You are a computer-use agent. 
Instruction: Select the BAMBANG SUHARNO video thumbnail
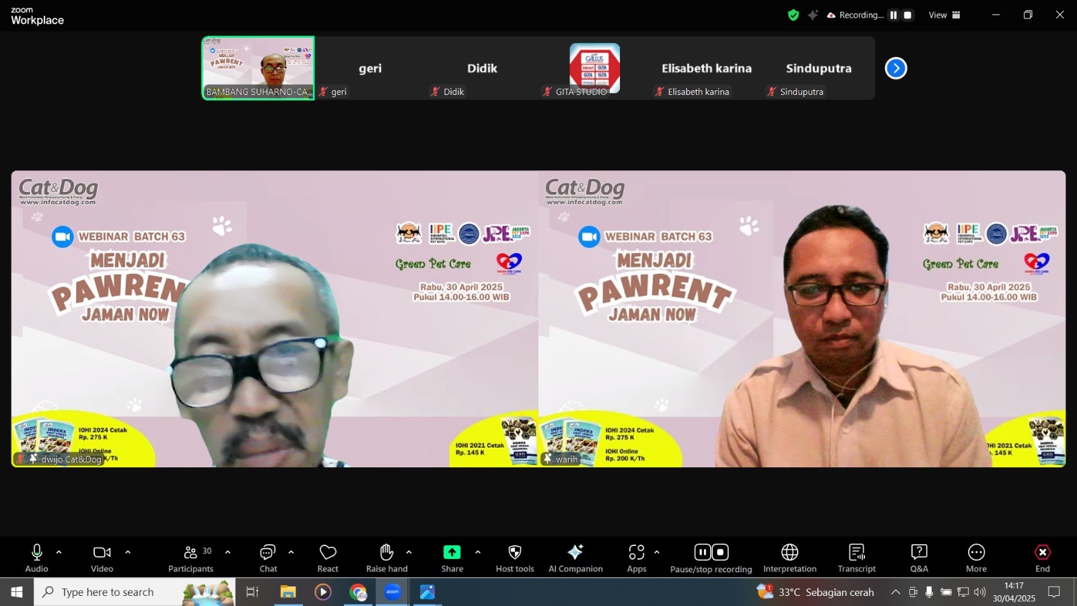pyautogui.click(x=258, y=68)
